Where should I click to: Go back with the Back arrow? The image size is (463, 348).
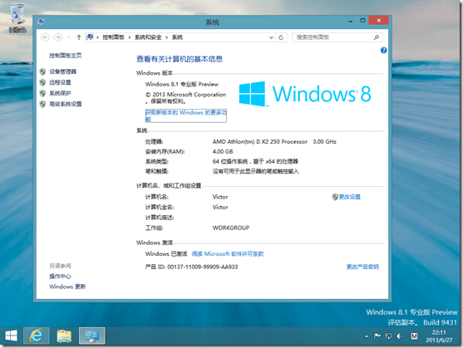pos(45,37)
